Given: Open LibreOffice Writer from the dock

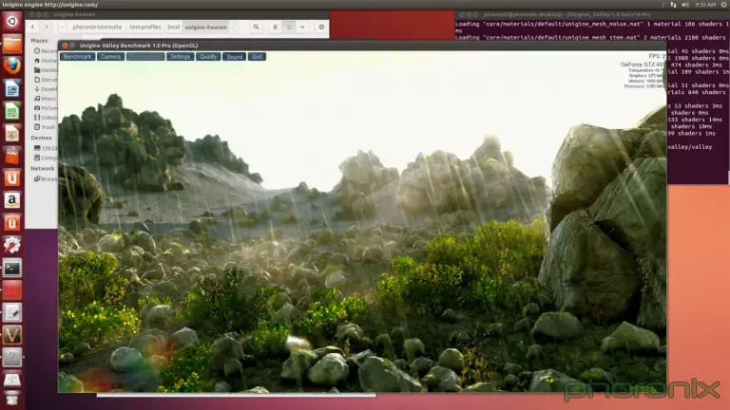Looking at the screenshot, I should point(12,88).
